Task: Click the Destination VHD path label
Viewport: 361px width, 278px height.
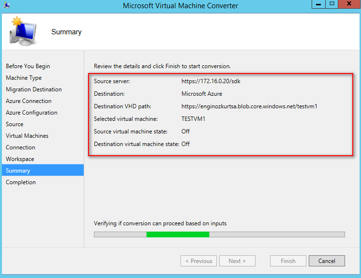Action: click(x=122, y=106)
